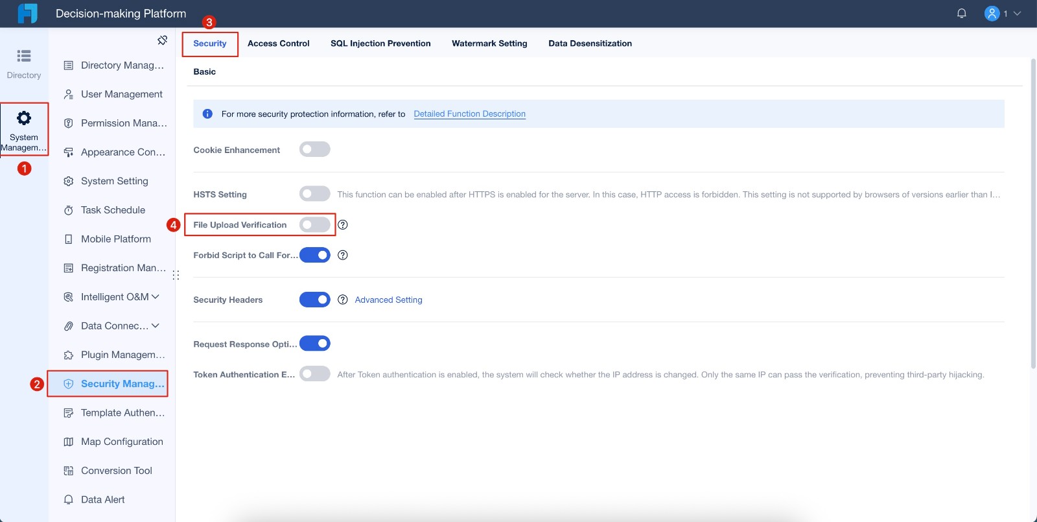Image resolution: width=1037 pixels, height=522 pixels.
Task: Enable the Cookie Enhancement switch
Action: (x=315, y=150)
